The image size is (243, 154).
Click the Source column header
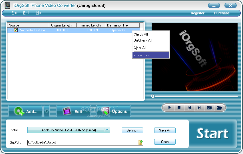coord(28,25)
